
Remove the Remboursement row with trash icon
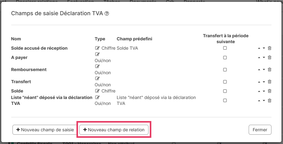(270, 70)
